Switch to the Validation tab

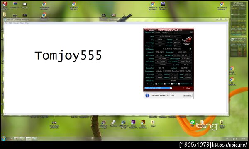click(x=165, y=33)
